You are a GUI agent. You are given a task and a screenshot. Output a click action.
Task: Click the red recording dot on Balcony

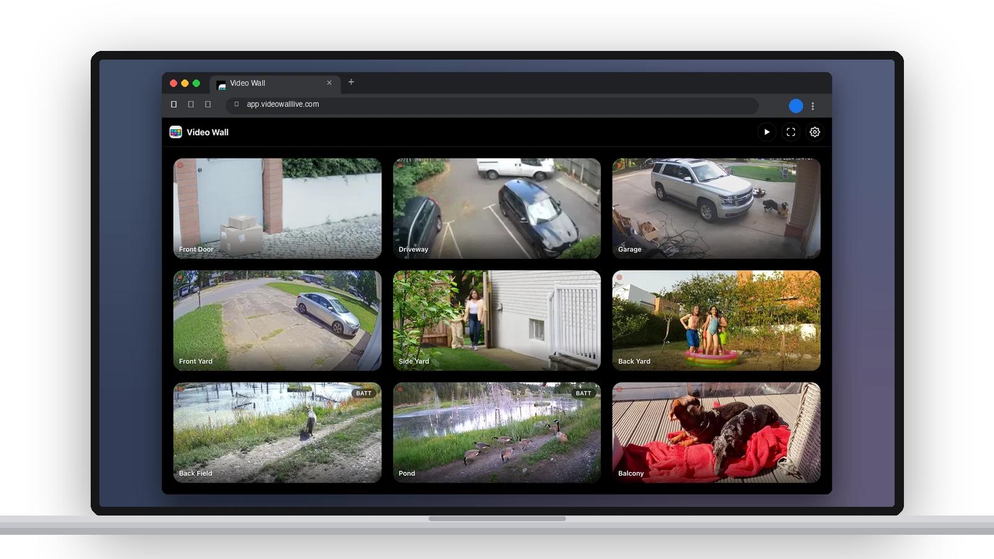(619, 389)
